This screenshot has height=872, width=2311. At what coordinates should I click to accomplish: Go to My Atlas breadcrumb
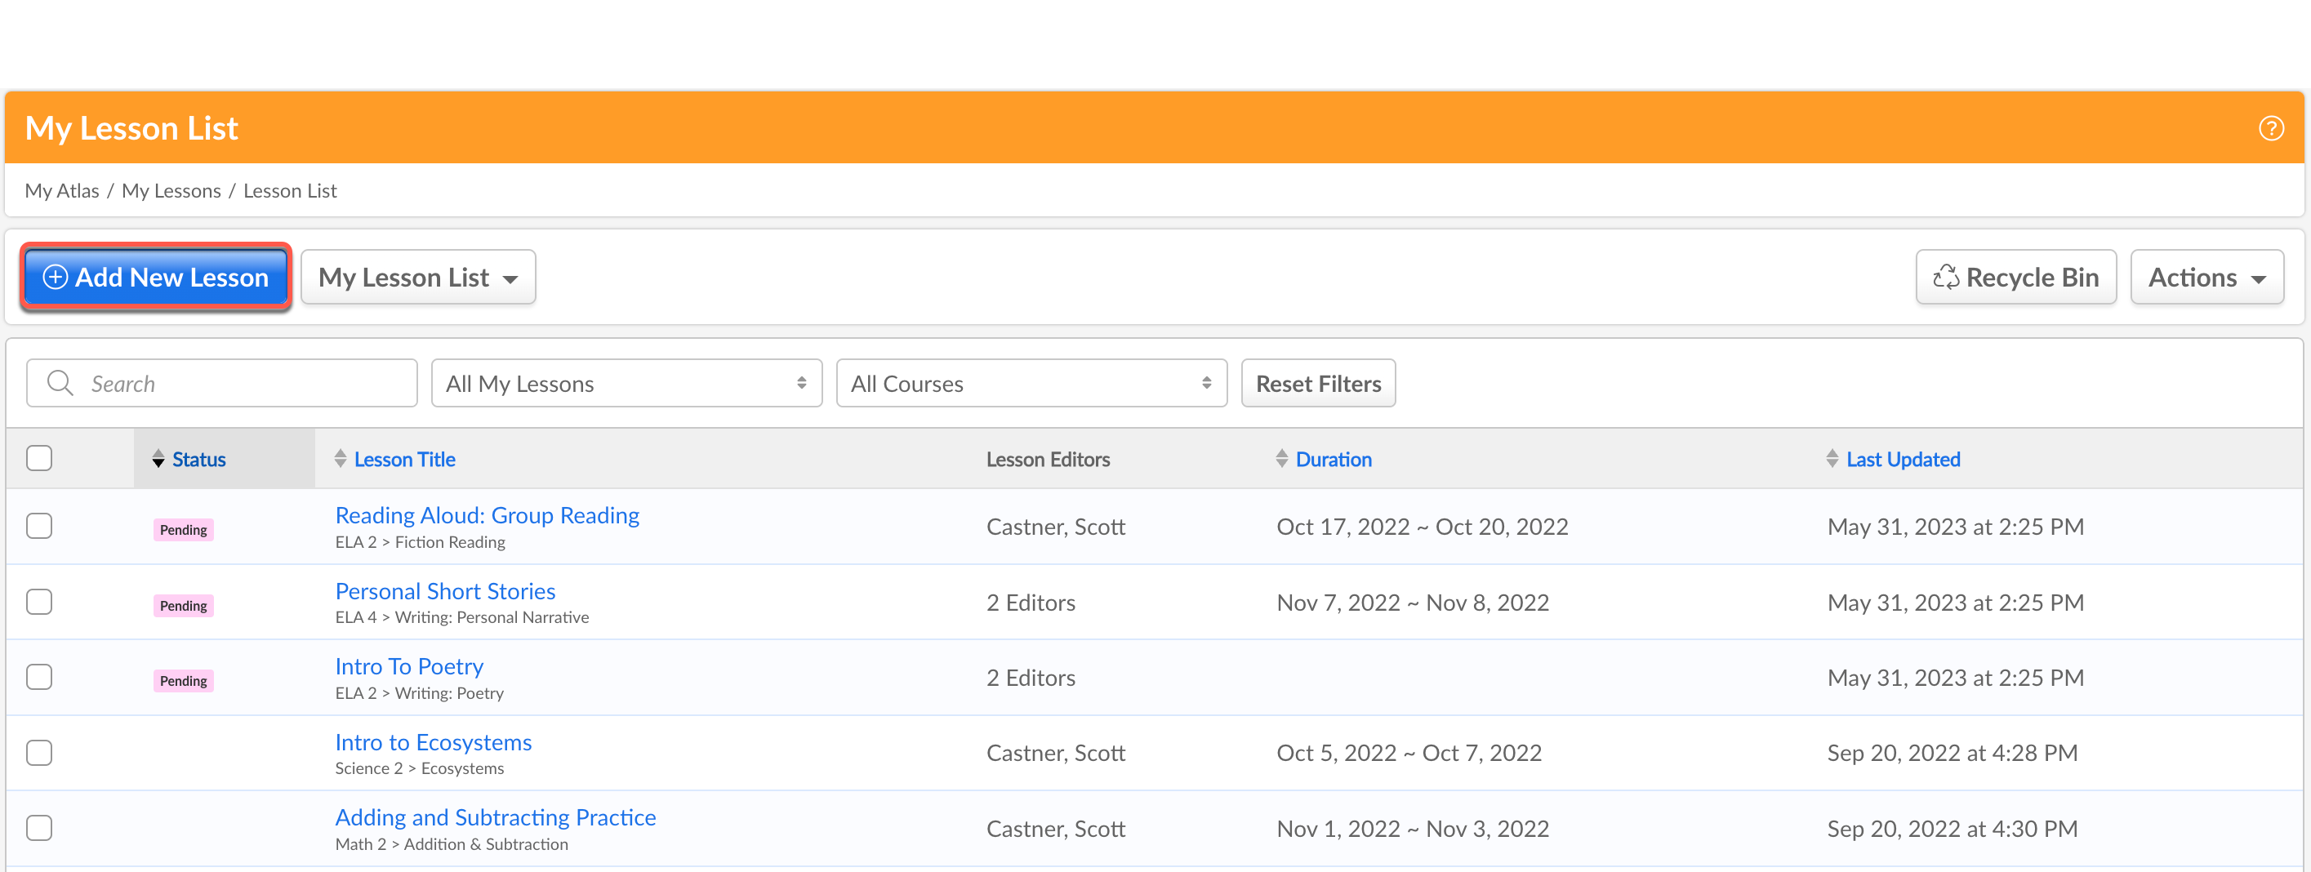click(x=62, y=191)
